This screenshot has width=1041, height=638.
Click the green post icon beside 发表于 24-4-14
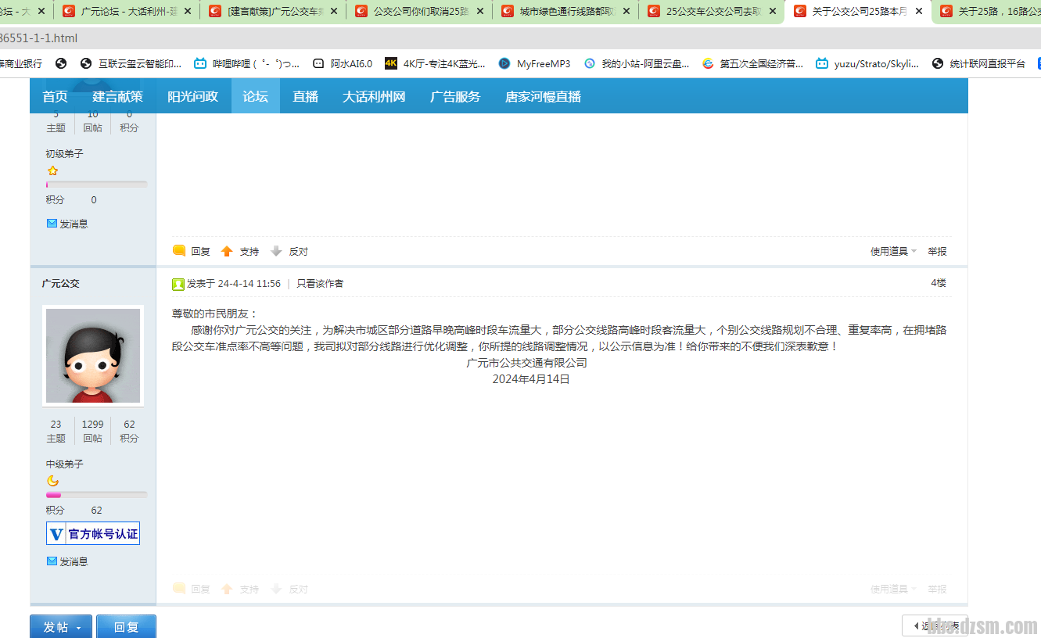[x=178, y=284]
